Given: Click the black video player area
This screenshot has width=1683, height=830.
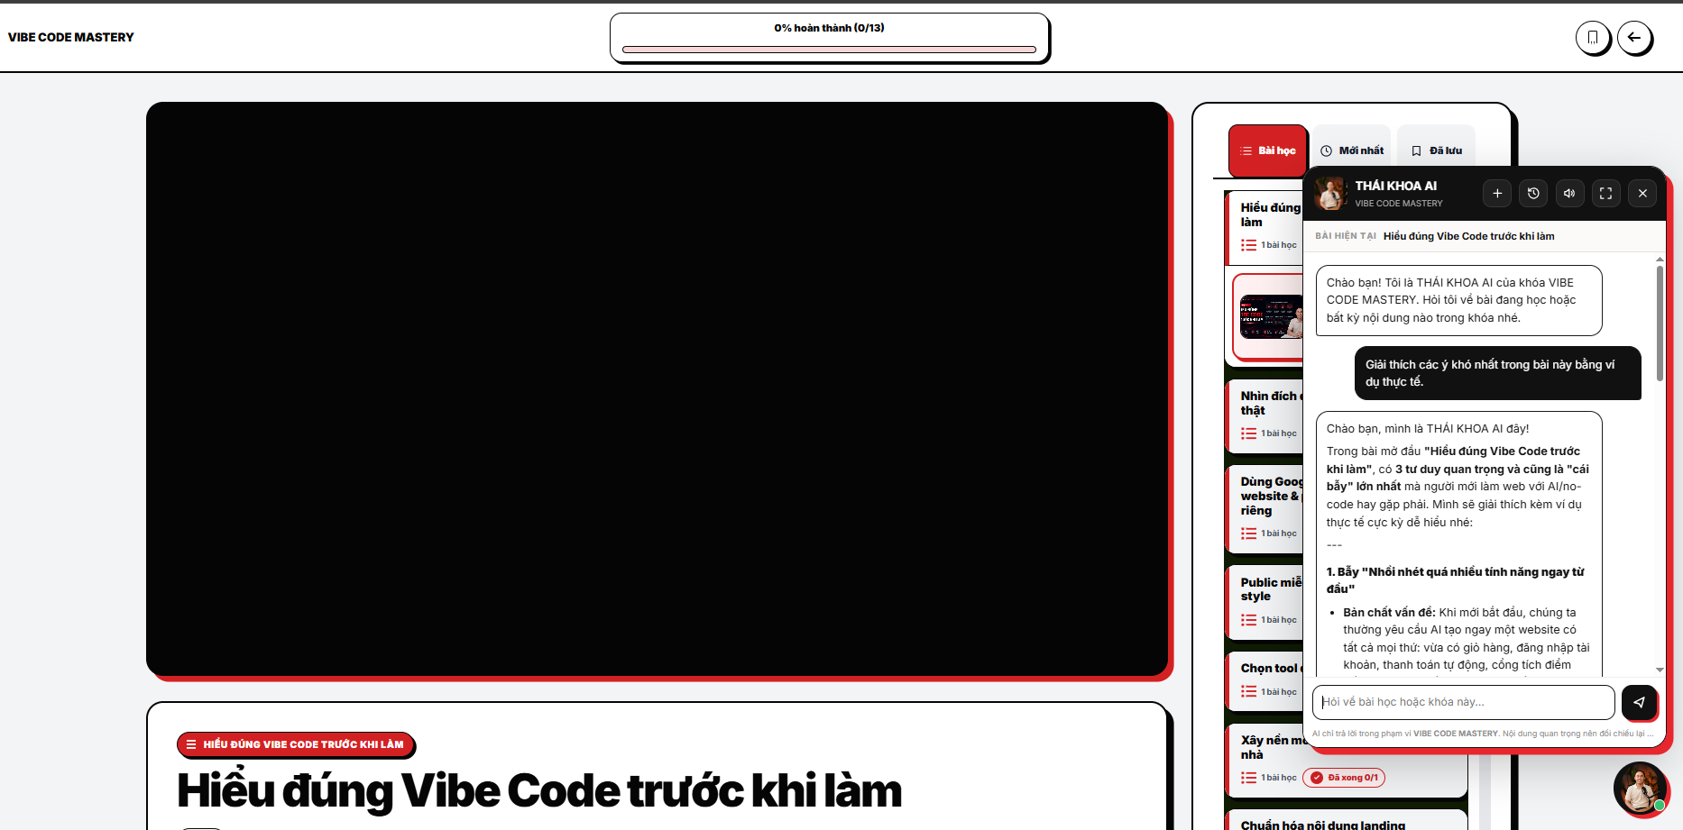Looking at the screenshot, I should (657, 388).
